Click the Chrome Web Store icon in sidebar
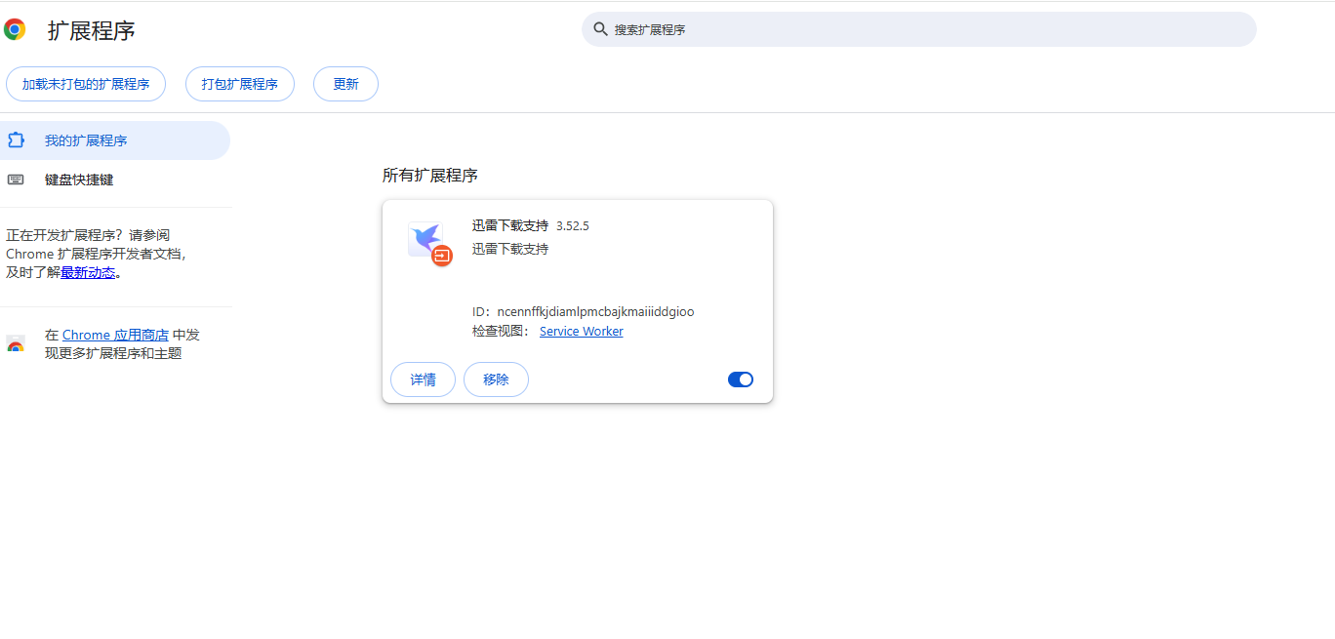 (x=16, y=344)
